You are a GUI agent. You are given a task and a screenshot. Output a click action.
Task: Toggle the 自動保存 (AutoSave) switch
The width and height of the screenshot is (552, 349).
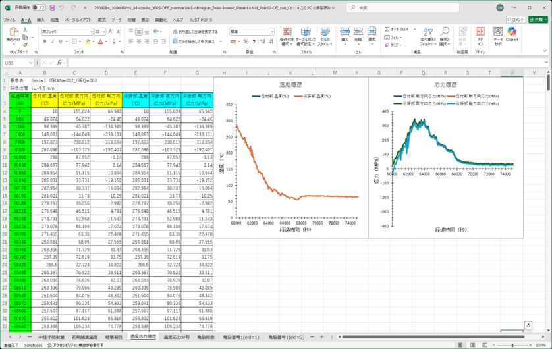[39, 8]
